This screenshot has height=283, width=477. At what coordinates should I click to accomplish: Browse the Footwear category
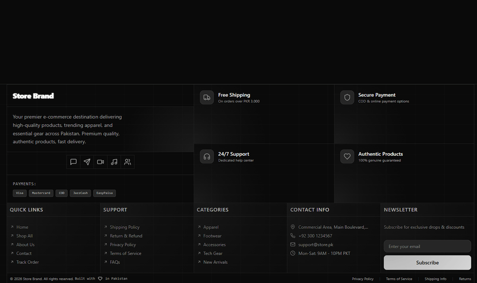(212, 236)
